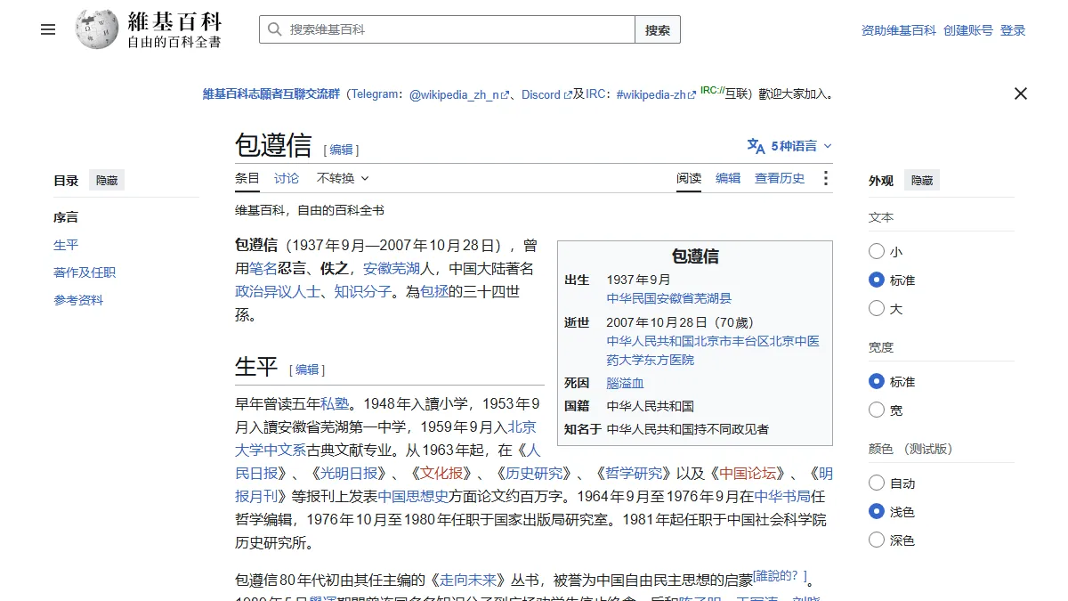Click the 创建账号 link
1068x601 pixels.
tap(968, 30)
